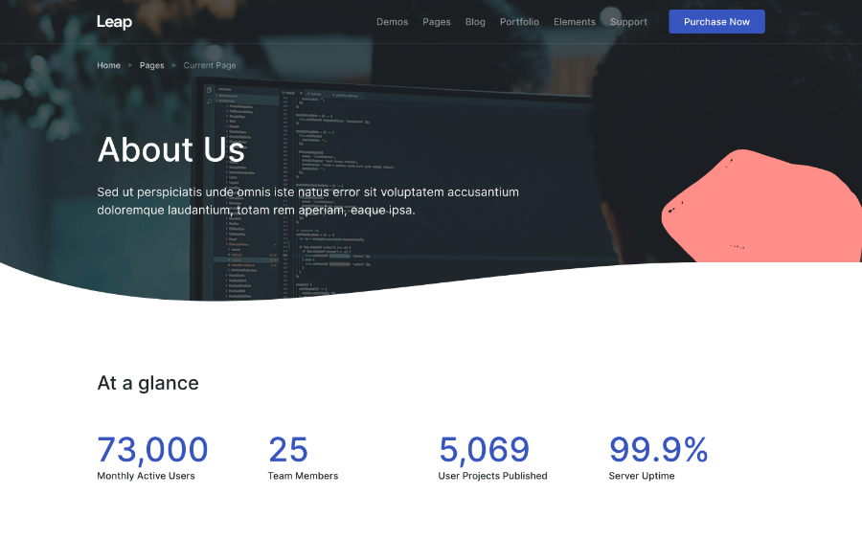Click the arrow separator before Current Page

pos(174,66)
